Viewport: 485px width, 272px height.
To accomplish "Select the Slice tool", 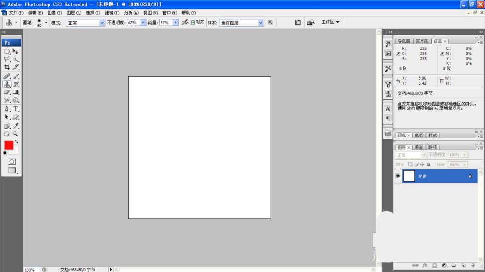I will 16,67.
